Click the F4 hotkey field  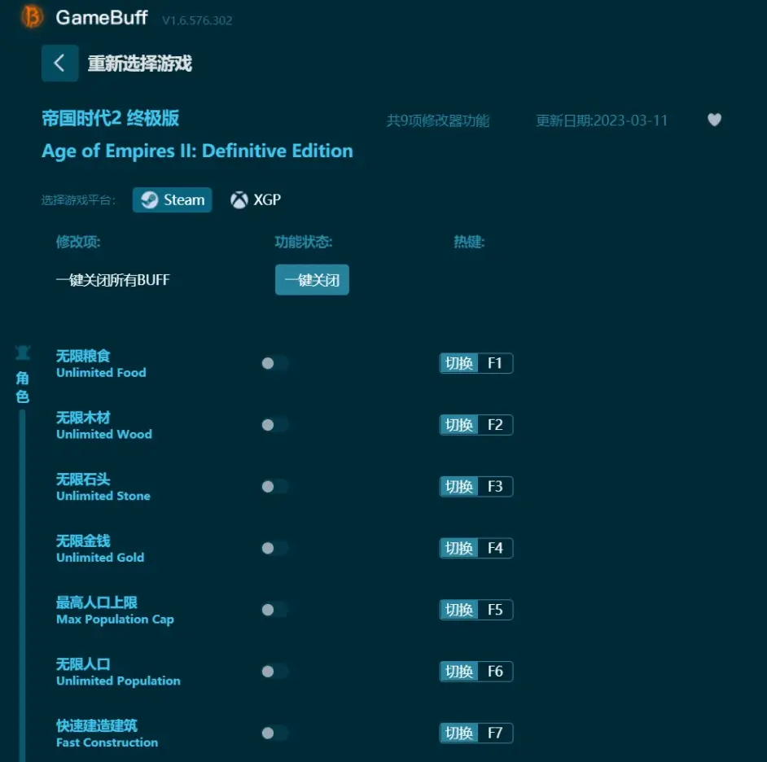click(x=495, y=548)
